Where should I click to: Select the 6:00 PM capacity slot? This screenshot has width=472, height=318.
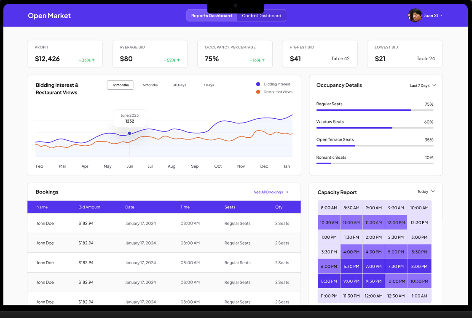point(329,267)
